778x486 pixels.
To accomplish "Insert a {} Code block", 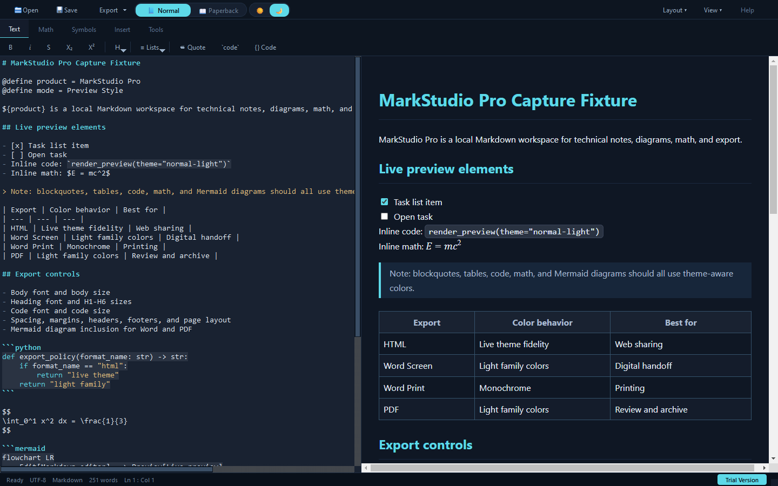I will coord(265,48).
